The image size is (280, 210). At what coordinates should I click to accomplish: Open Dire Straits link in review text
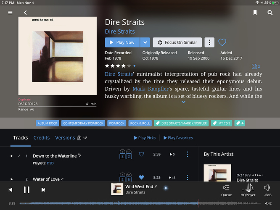[119, 74]
